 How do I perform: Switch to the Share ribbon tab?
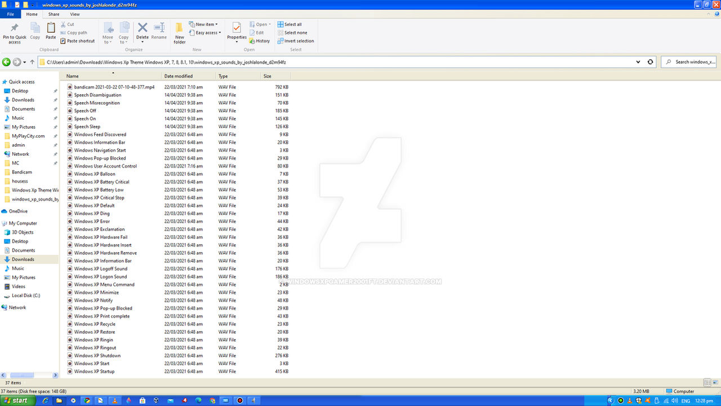[x=54, y=14]
